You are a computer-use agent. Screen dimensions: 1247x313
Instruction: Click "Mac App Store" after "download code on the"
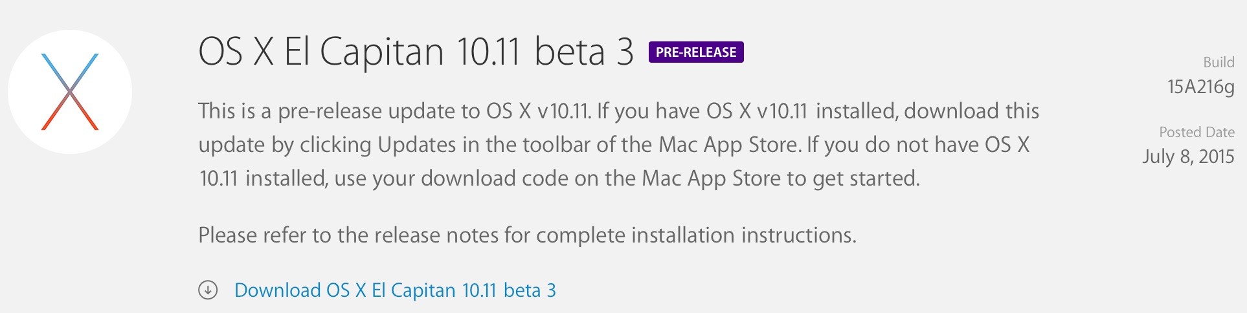pyautogui.click(x=711, y=178)
